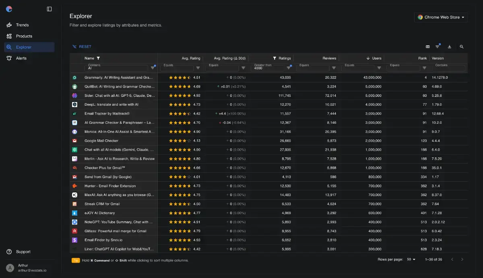Viewport: 483px width, 278px height.
Task: Click the eJOY AI Dictionary icon
Action: (x=74, y=213)
